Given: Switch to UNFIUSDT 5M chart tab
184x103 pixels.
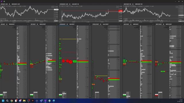Looking at the screenshot, I should pyautogui.click(x=139, y=4).
